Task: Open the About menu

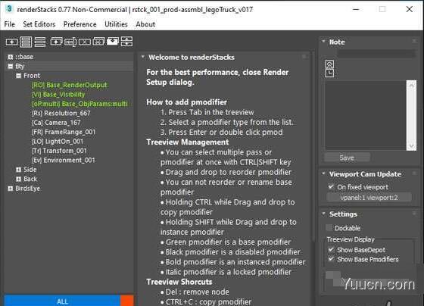Action: click(x=145, y=24)
